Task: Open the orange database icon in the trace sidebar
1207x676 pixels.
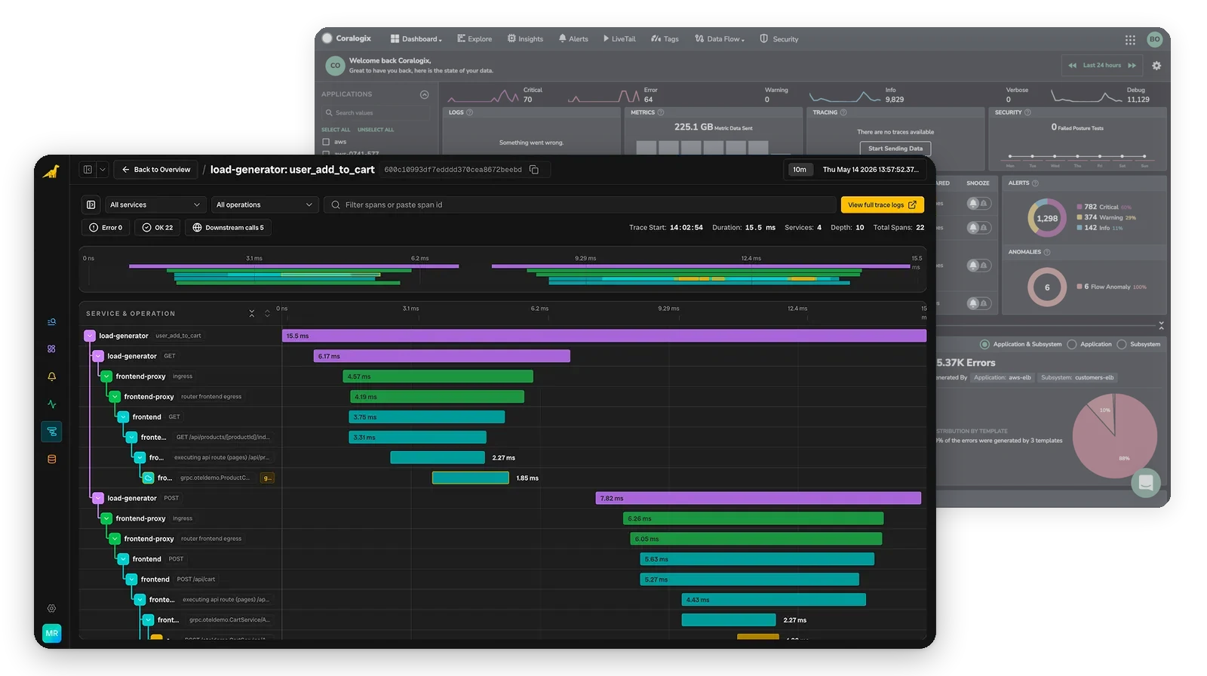Action: [51, 459]
